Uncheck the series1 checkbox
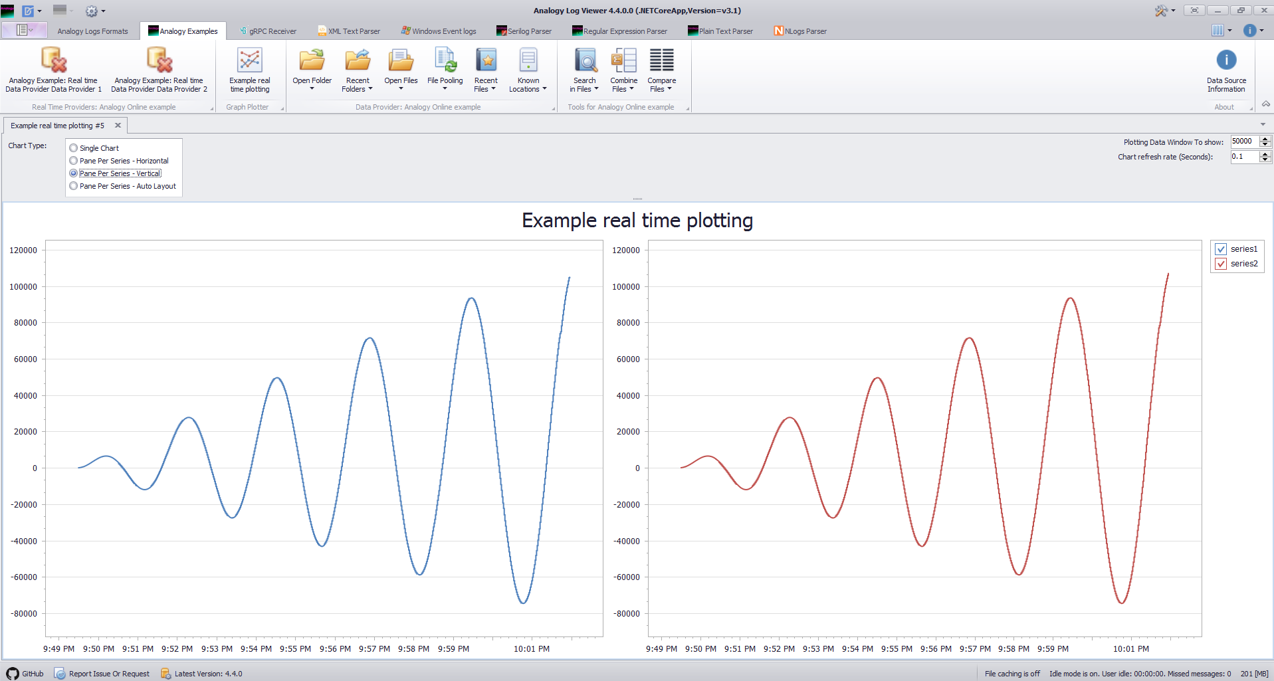Viewport: 1274px width, 681px height. pos(1220,248)
